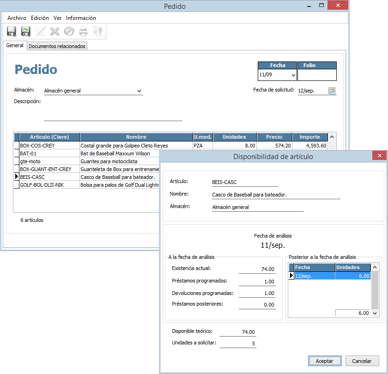Click the Save and close icon
The image size is (388, 374).
[x=26, y=31]
